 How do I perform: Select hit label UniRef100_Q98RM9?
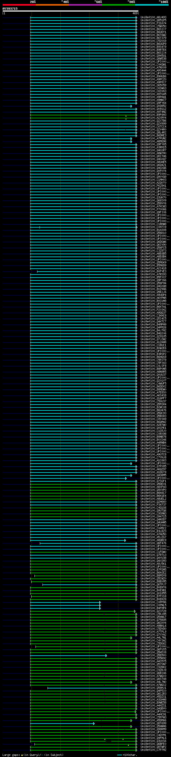click(153, 729)
